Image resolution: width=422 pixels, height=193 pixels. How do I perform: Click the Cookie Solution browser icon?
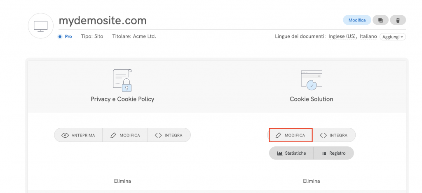point(311,80)
